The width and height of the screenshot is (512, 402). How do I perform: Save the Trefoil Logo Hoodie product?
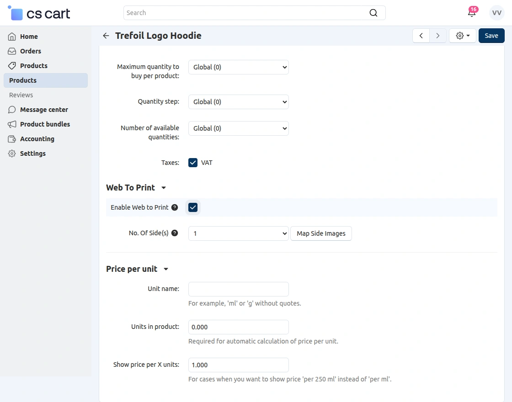point(491,35)
